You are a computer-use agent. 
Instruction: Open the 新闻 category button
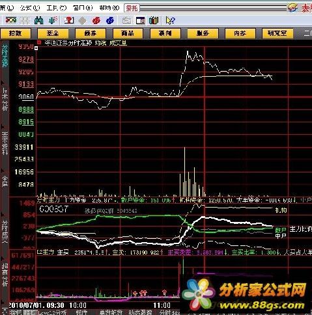pyautogui.click(x=165, y=33)
